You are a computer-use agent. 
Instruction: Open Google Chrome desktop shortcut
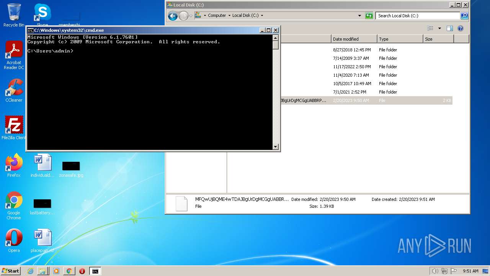click(x=14, y=205)
